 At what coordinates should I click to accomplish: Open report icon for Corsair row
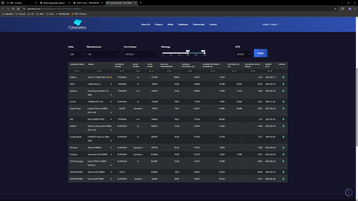click(x=283, y=102)
